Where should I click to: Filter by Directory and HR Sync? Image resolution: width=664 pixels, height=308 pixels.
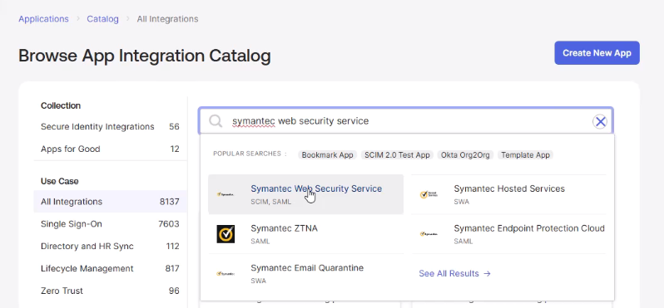click(110, 247)
